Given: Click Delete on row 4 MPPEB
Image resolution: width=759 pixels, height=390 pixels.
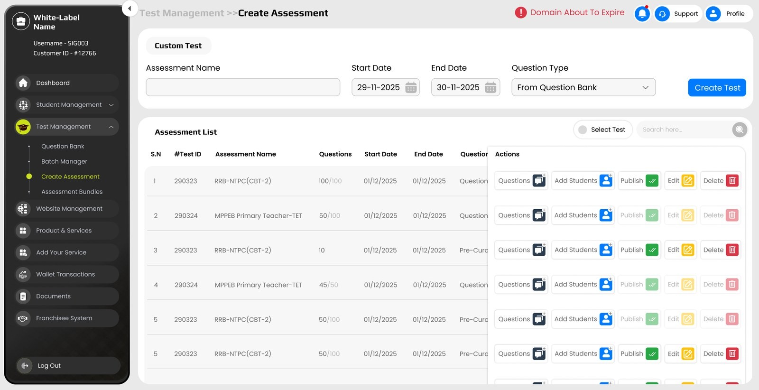Looking at the screenshot, I should [x=721, y=285].
